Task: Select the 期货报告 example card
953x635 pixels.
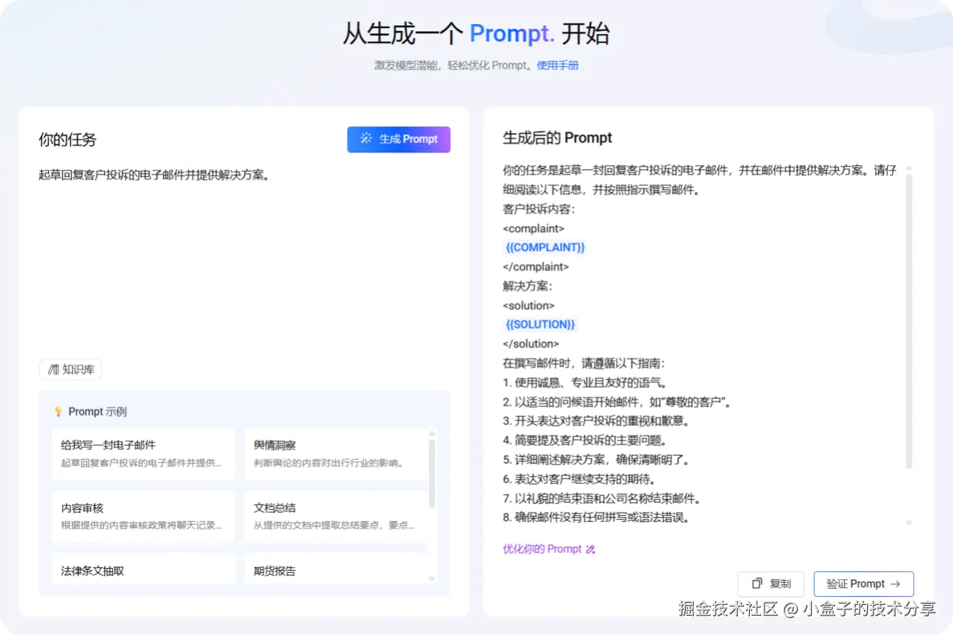Action: (x=335, y=569)
